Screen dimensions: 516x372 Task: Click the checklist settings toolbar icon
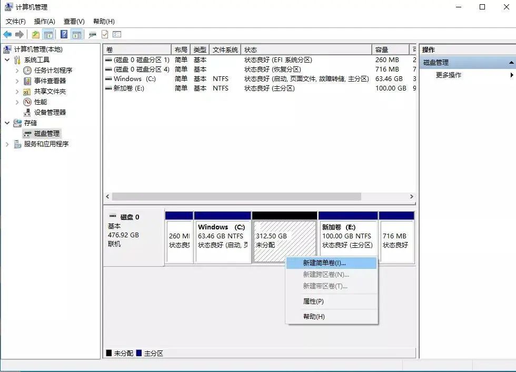(117, 34)
